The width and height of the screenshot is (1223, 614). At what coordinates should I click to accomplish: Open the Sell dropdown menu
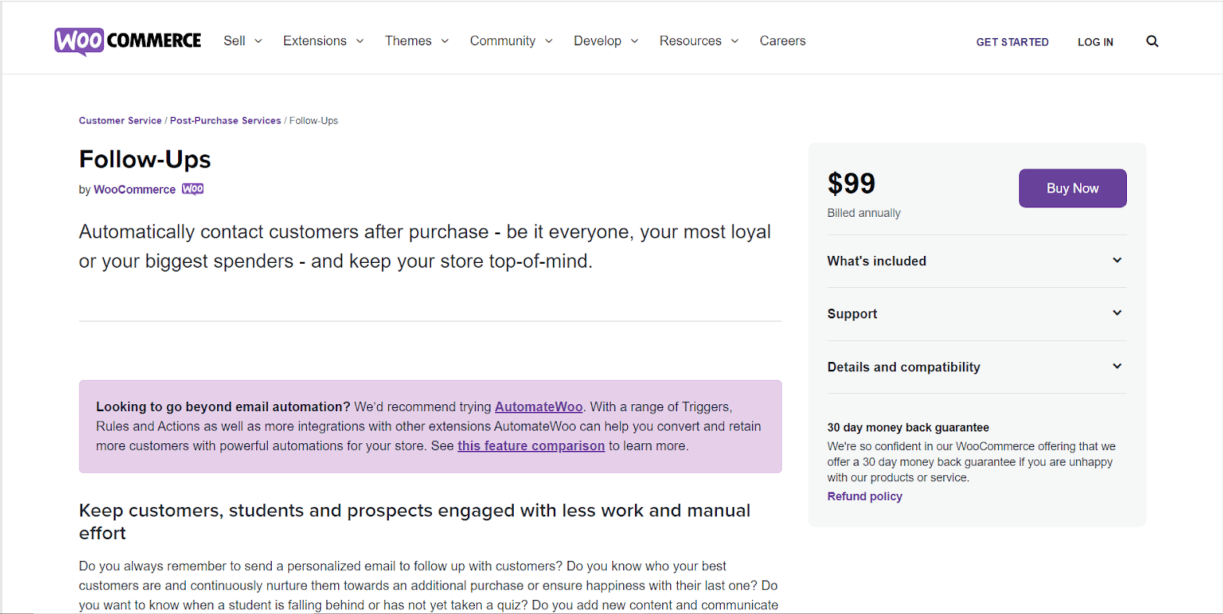point(243,41)
